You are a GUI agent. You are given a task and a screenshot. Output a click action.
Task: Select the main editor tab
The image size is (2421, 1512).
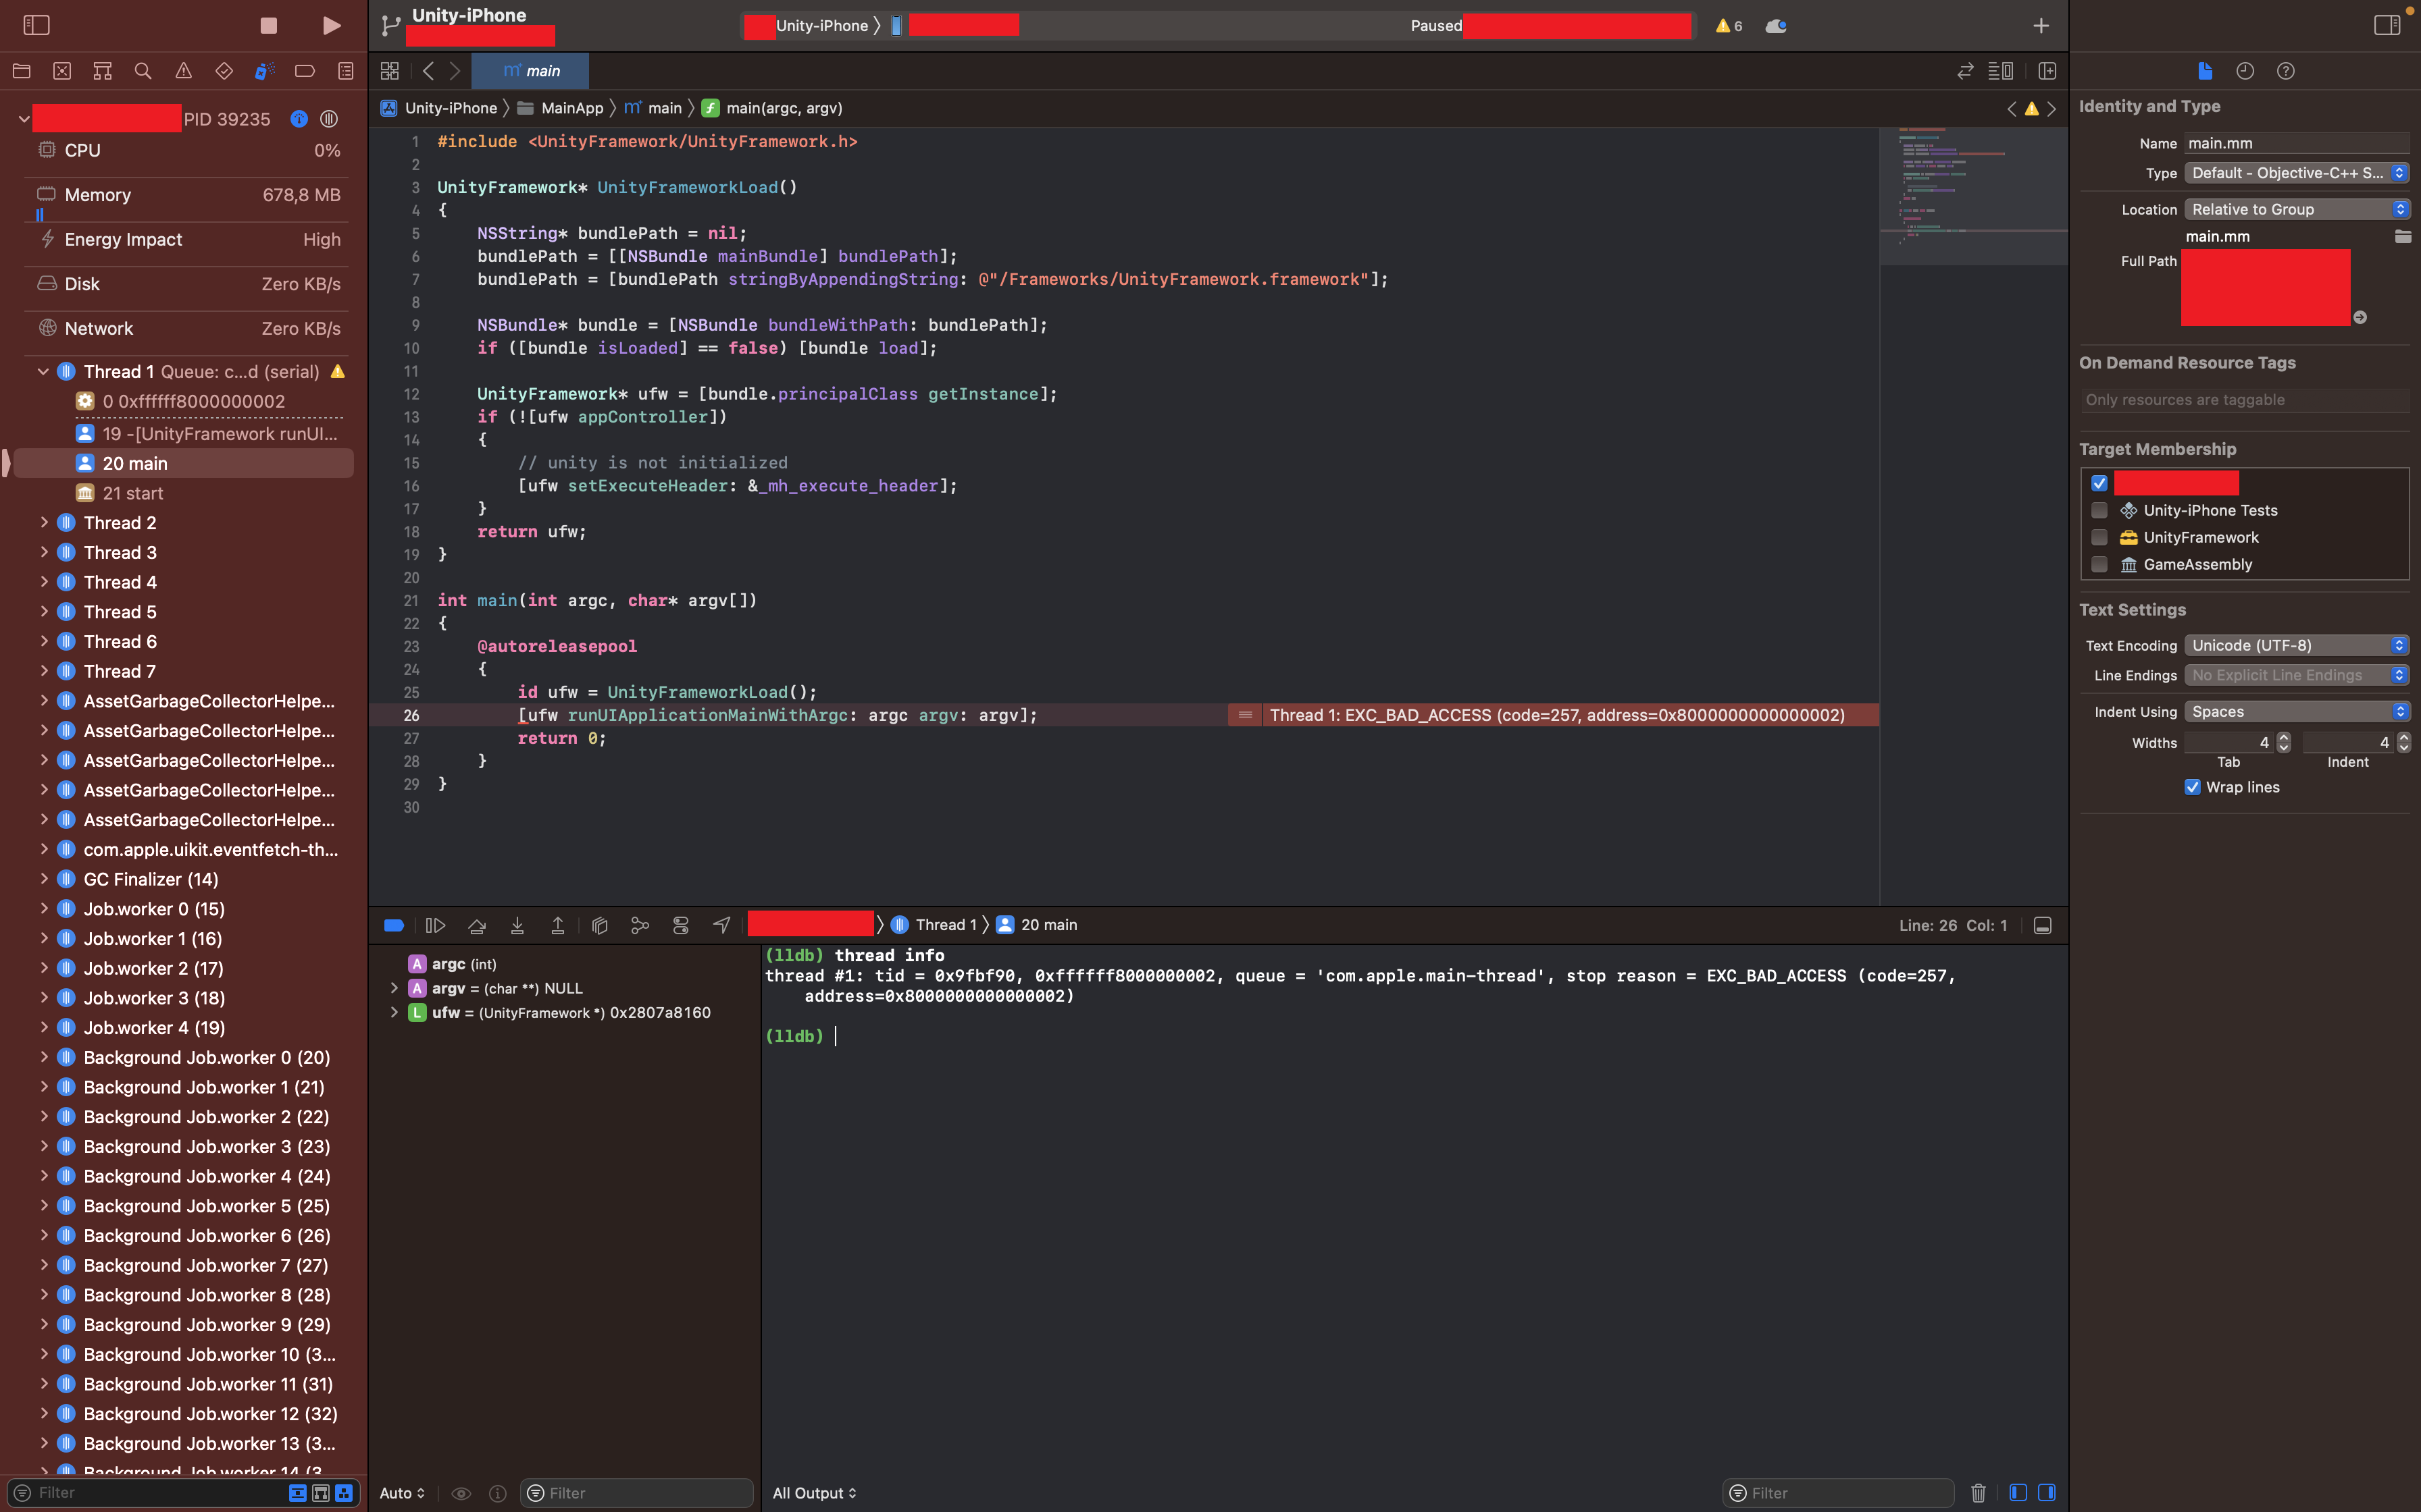pos(531,71)
